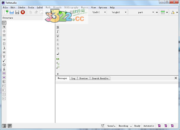Create a new document with New icon
The height and width of the screenshot is (130, 180).
6,12
